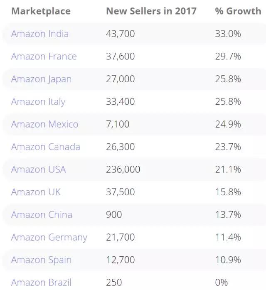The image size is (266, 290).
Task: Sort by % Growth column header
Action: point(238,11)
